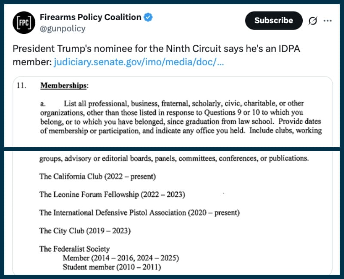
Task: Open the judiciary.senate.gov document link
Action: [x=138, y=62]
